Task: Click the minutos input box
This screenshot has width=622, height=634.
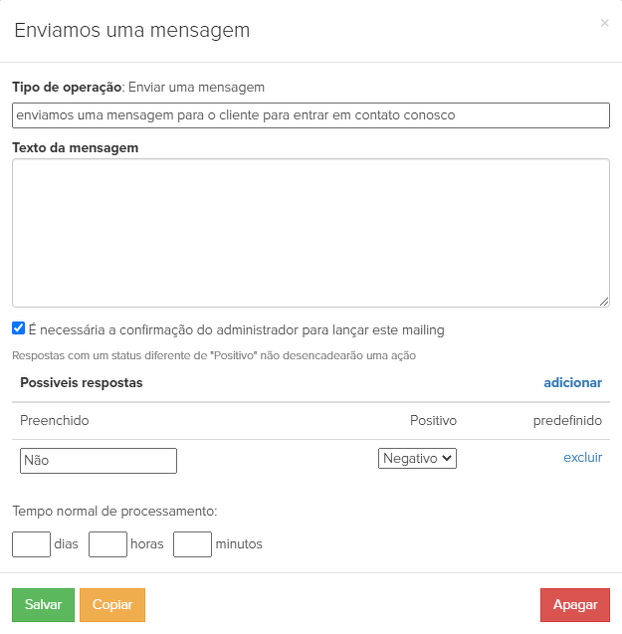Action: click(192, 544)
